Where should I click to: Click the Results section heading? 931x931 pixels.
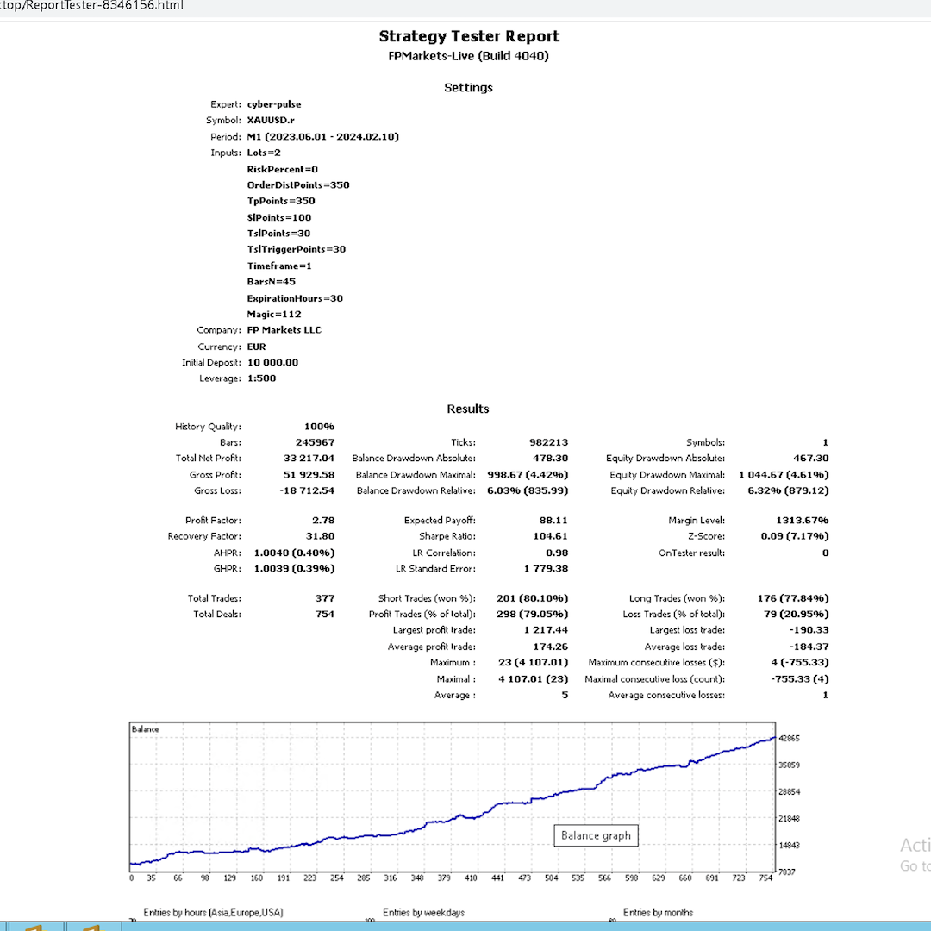(x=468, y=409)
